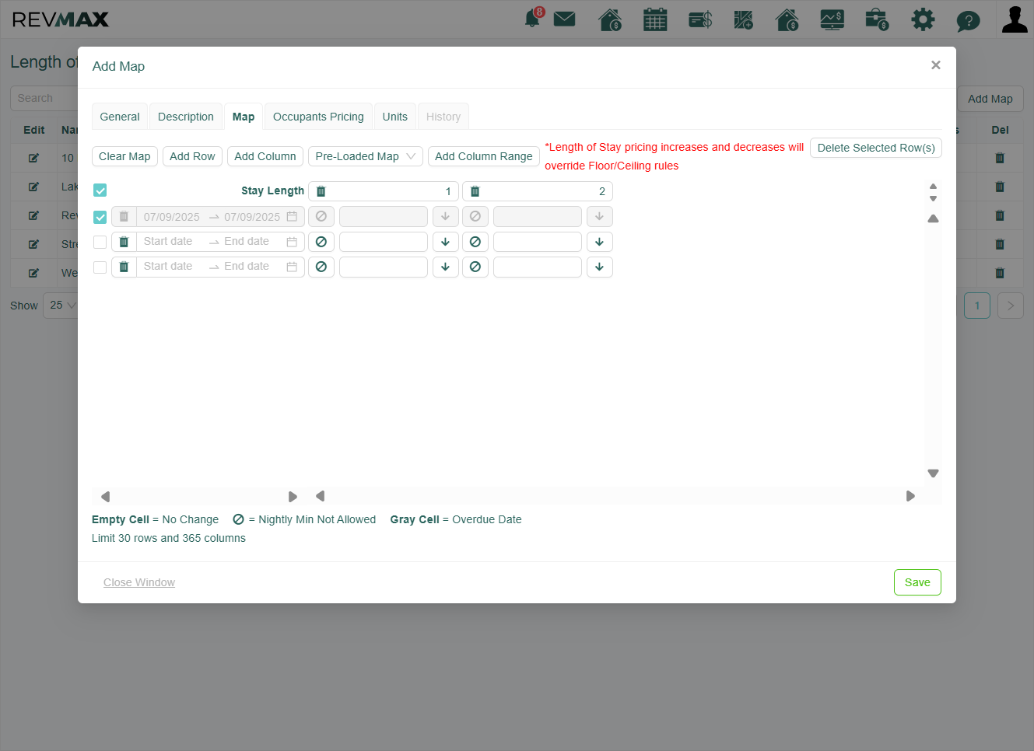
Task: Switch to the General tab
Action: pyautogui.click(x=120, y=117)
